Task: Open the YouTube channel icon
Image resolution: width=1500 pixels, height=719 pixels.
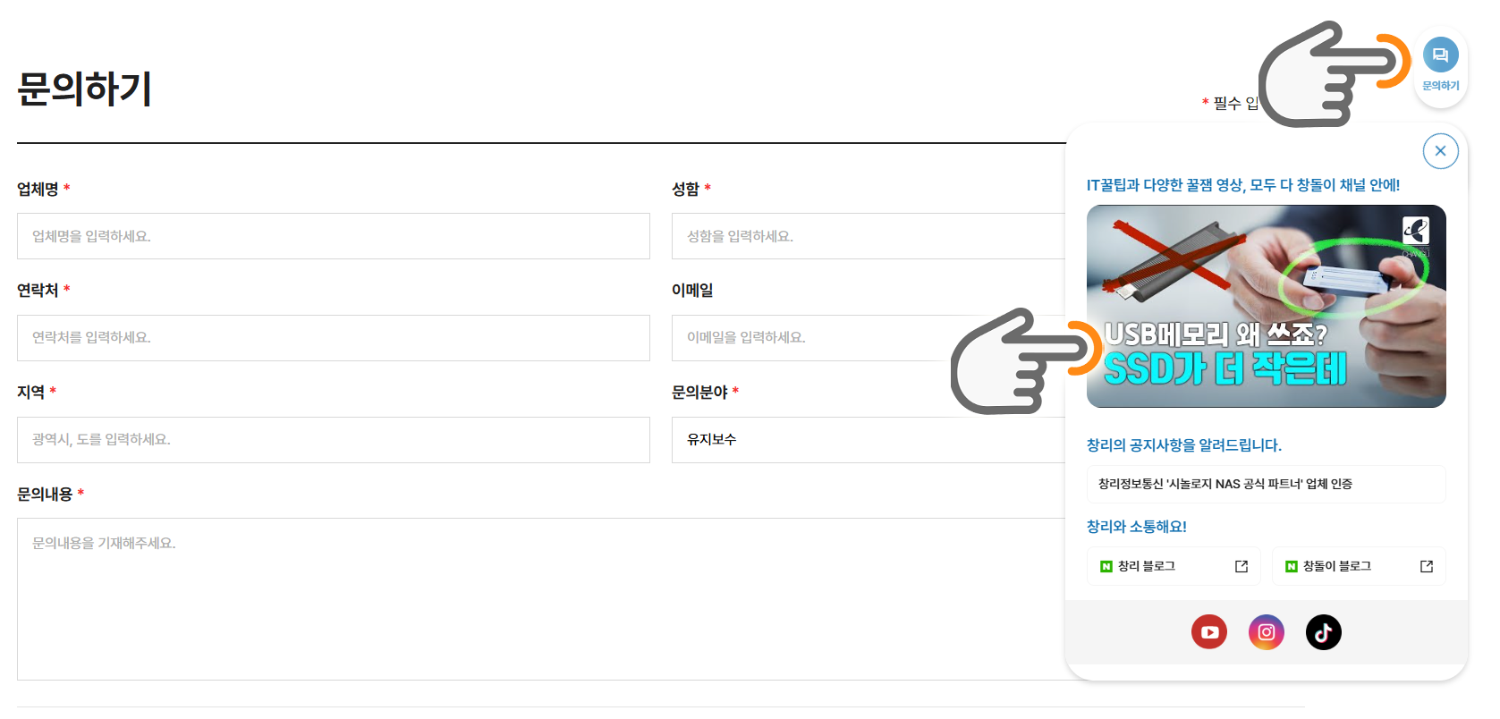Action: (1209, 632)
